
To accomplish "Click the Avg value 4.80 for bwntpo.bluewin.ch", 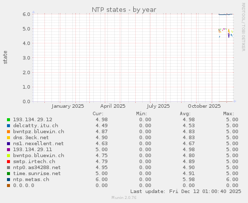I will click(189, 156).
